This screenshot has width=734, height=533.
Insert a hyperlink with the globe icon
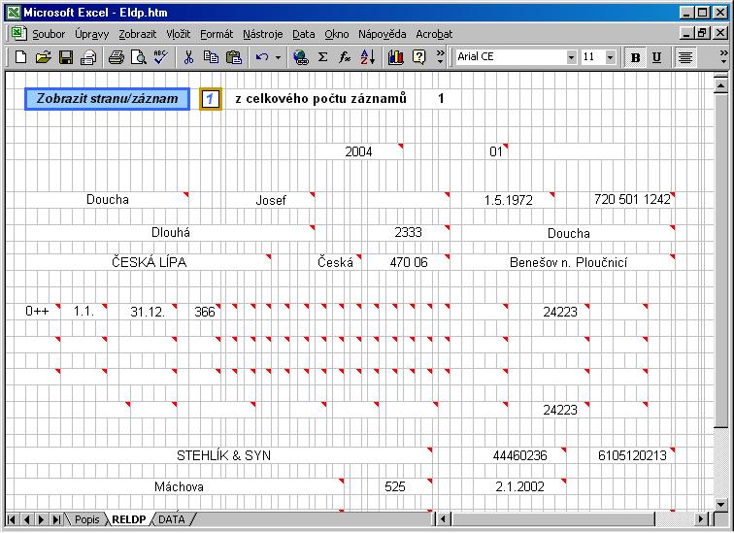tap(300, 57)
